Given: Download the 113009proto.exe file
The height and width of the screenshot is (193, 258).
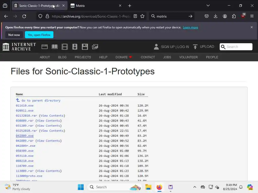Looking at the screenshot, I should coord(29,176).
